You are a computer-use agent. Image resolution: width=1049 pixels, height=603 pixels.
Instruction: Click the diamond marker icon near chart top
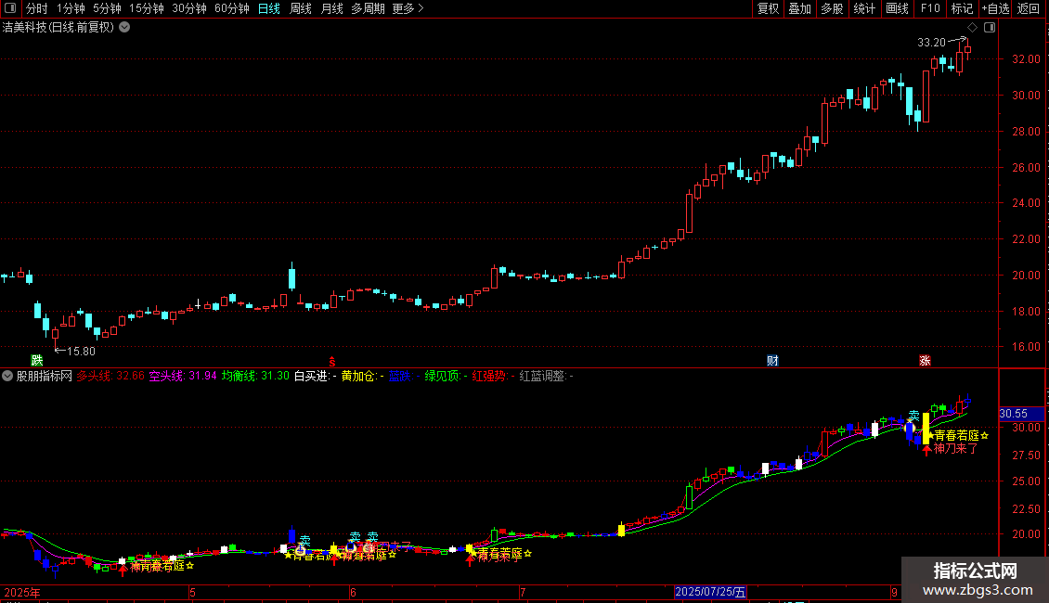pyautogui.click(x=973, y=28)
